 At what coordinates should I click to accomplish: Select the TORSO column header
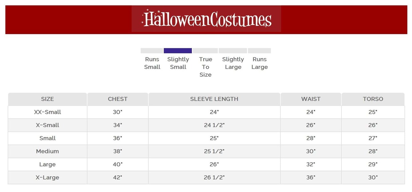pos(373,99)
